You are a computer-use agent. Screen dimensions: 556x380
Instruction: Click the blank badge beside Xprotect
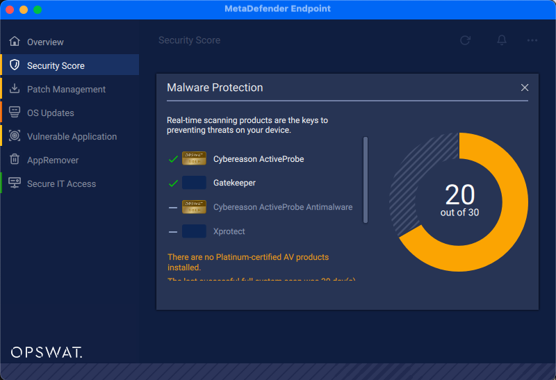(194, 231)
